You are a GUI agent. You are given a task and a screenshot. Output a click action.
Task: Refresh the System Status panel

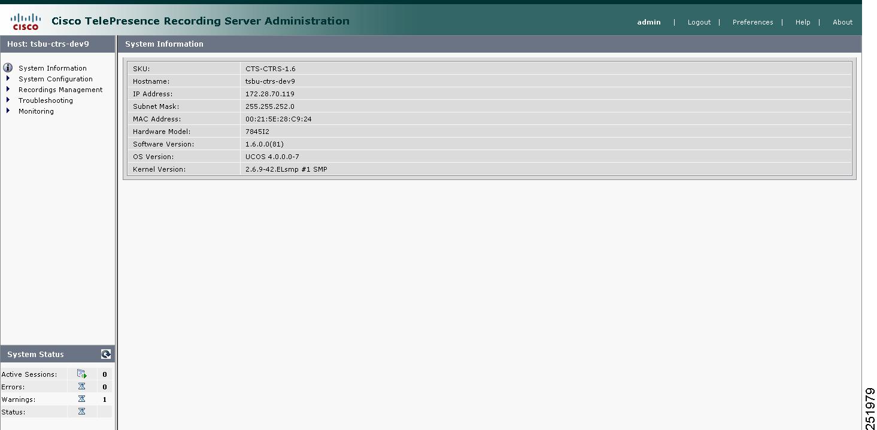[x=106, y=354]
